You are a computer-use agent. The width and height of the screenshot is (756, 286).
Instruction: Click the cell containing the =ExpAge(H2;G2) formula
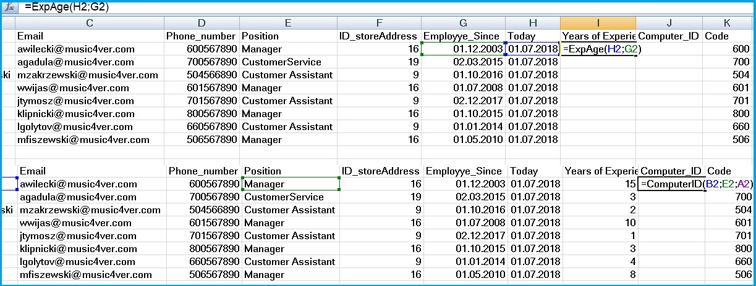[x=598, y=49]
